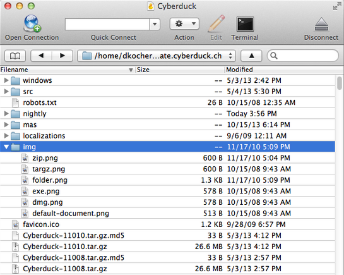Image resolution: width=344 pixels, height=275 pixels.
Task: Open the Quick Connect dropdown arrow
Action: (155, 24)
